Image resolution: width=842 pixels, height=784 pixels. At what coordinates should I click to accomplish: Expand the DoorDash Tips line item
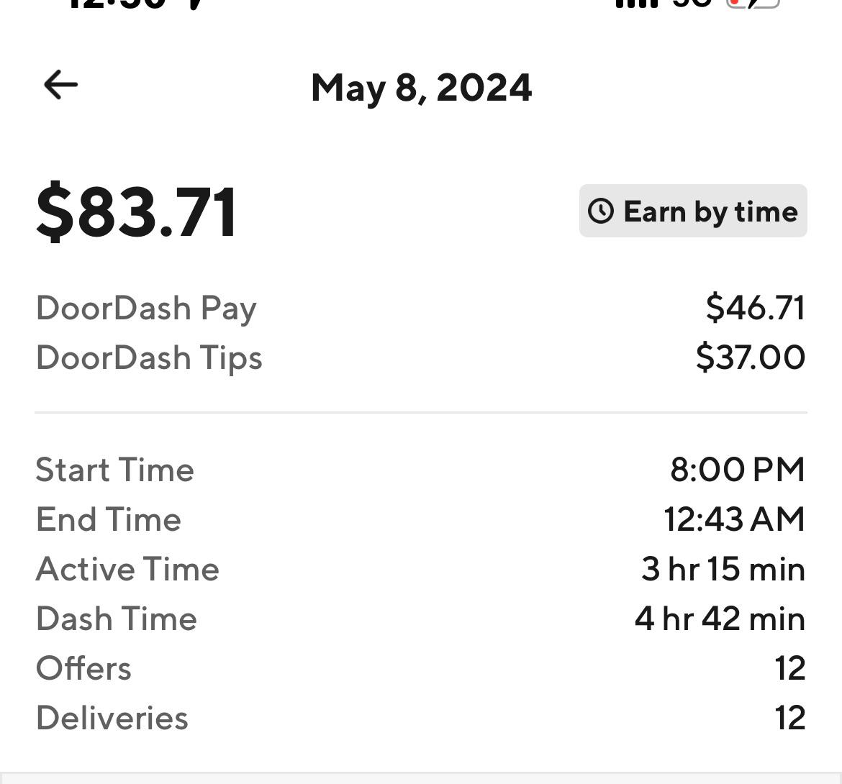coord(421,357)
